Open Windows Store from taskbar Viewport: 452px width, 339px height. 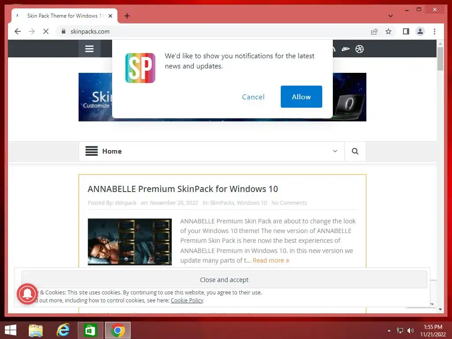pyautogui.click(x=90, y=330)
